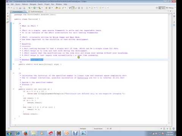Click the External Tools run icon

pos(39,8)
